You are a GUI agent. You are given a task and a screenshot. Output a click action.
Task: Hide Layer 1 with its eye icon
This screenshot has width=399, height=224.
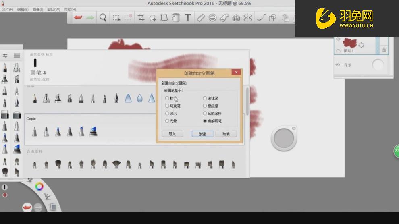pos(338,39)
